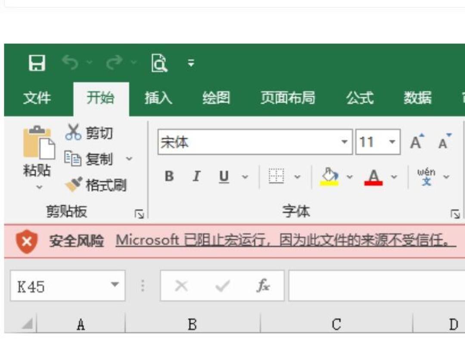465x349 pixels.
Task: Select column D header
Action: (x=439, y=324)
